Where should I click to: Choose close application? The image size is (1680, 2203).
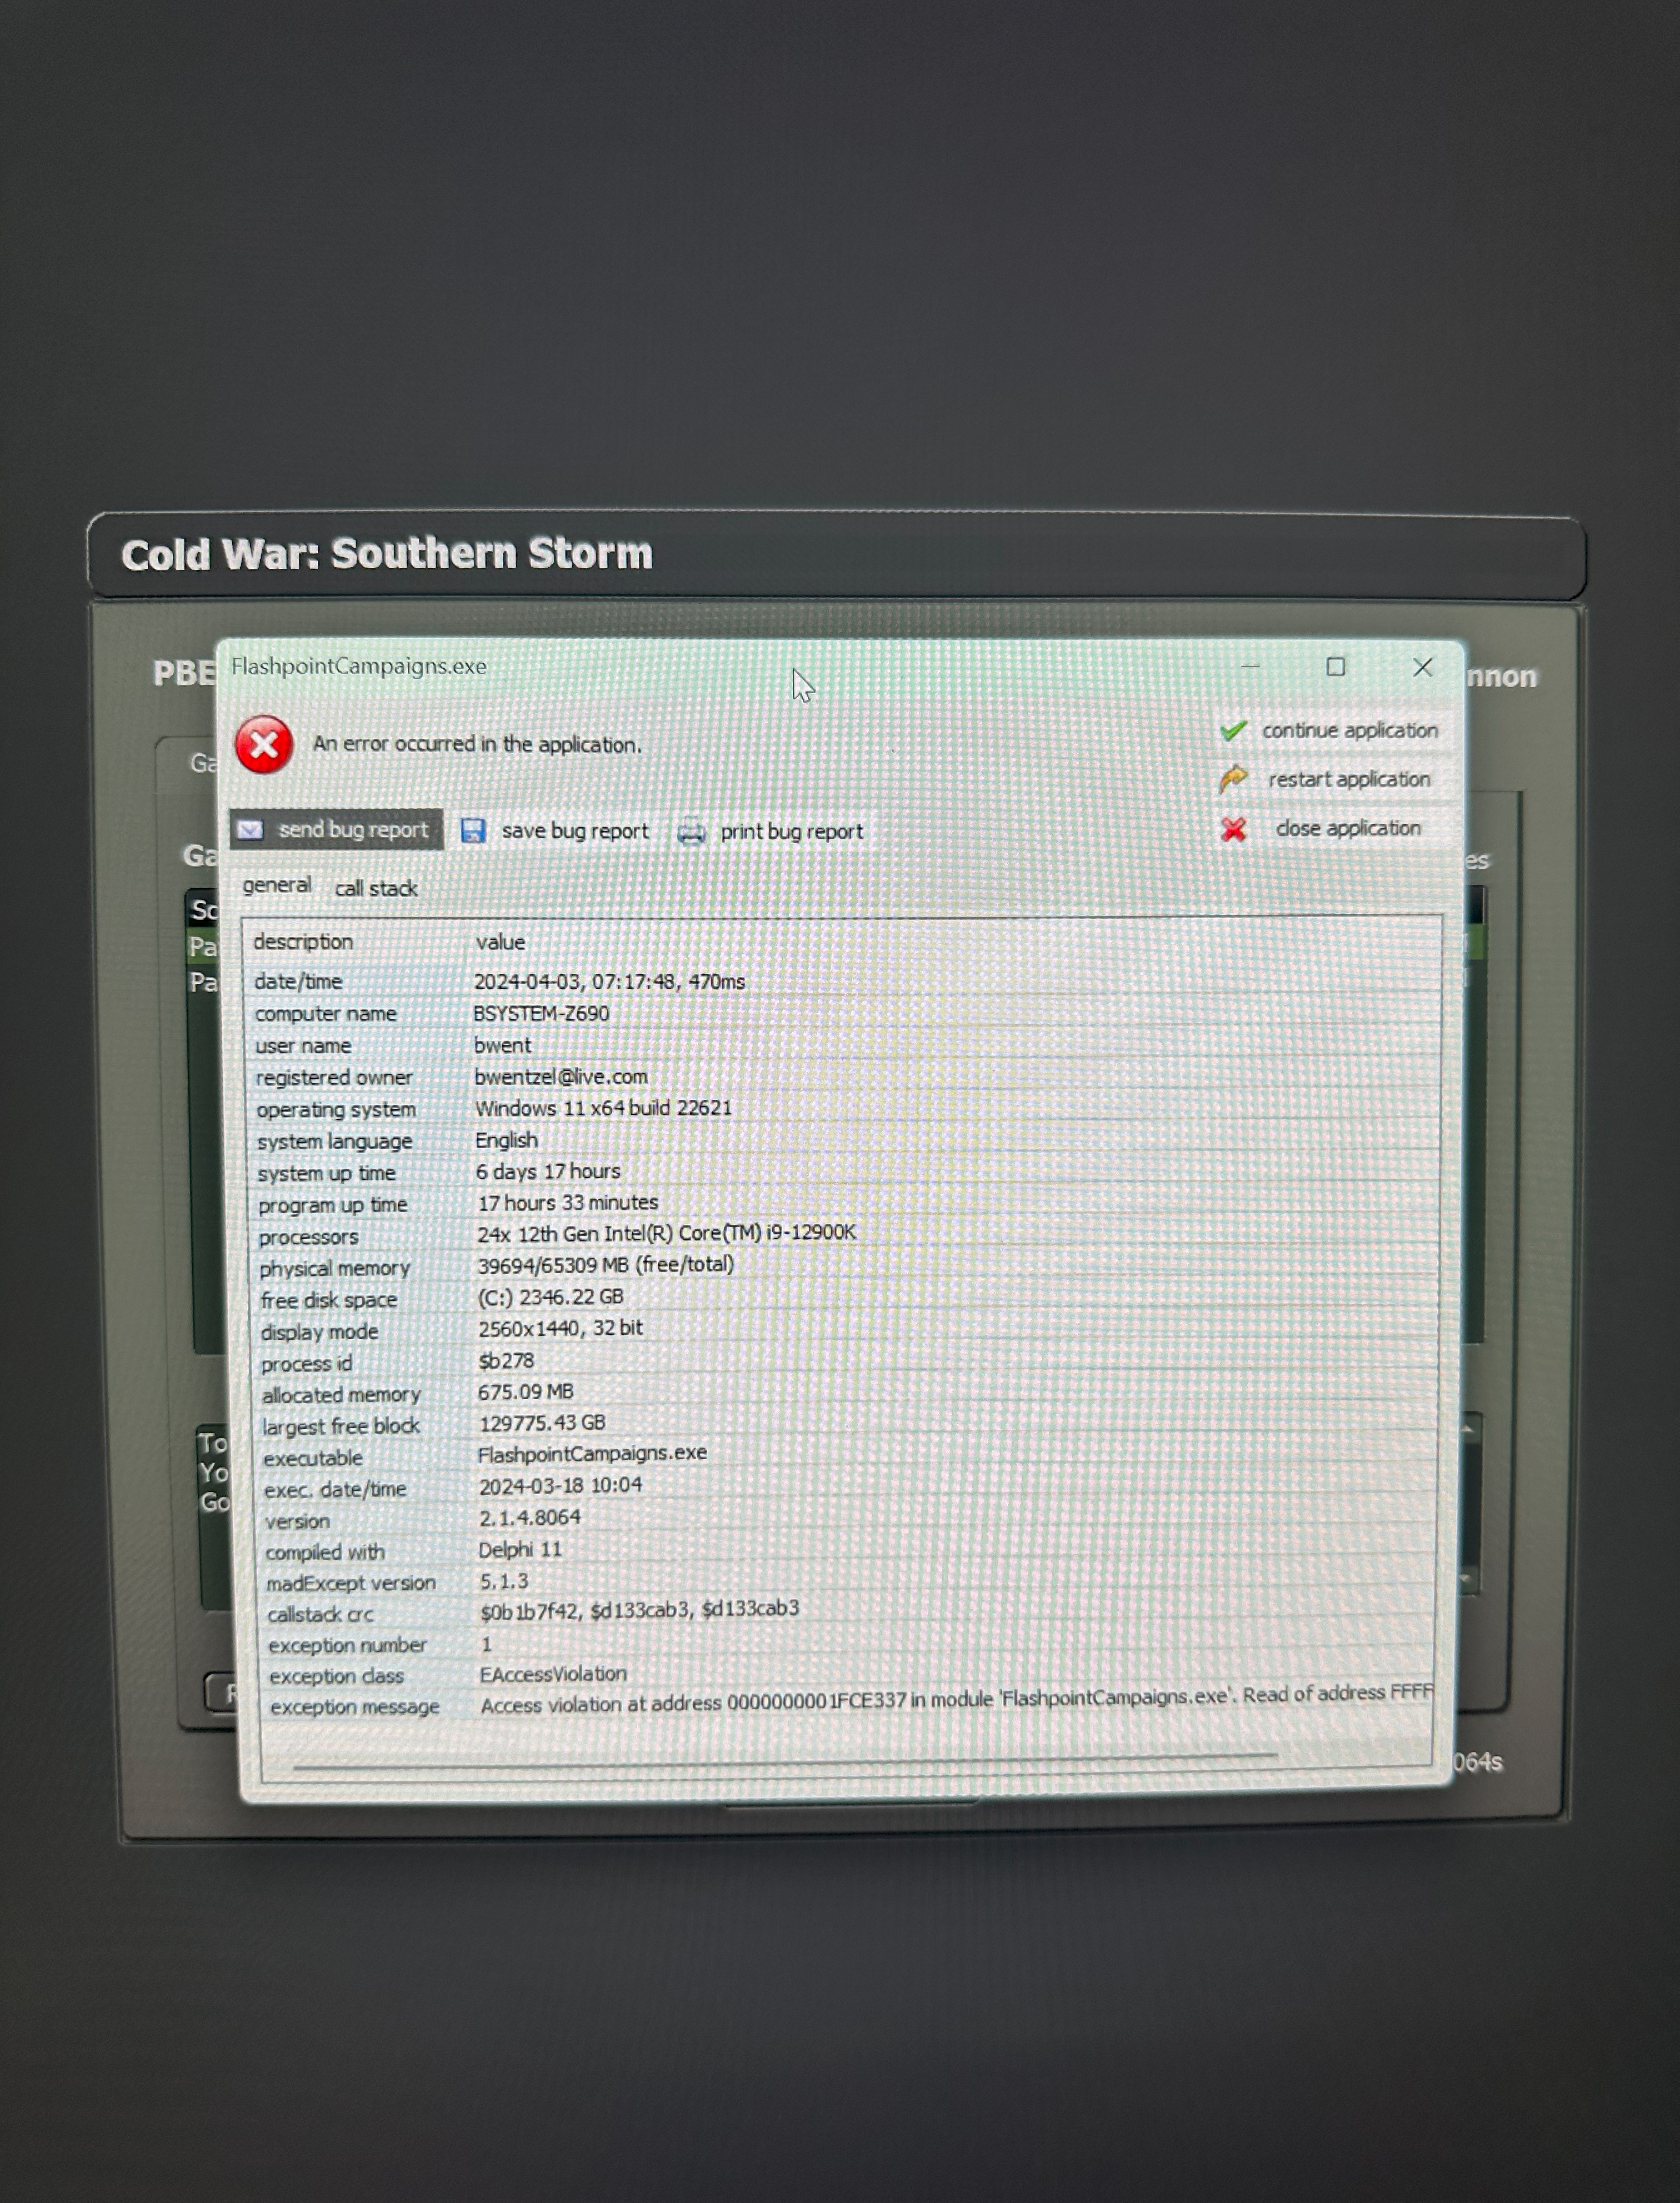[x=1330, y=829]
